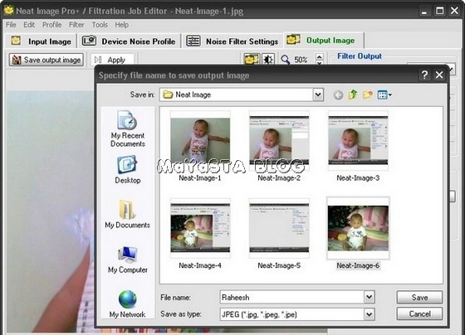Click the flower image view icon in toolbar
Image resolution: width=465 pixels, height=335 pixels.
(x=252, y=60)
